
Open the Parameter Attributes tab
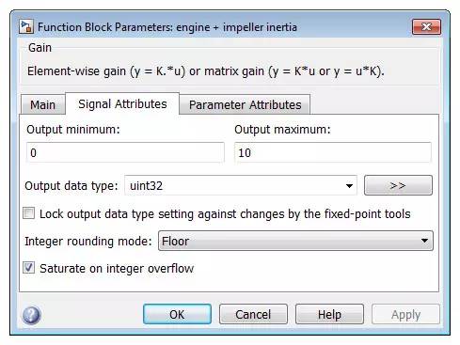[245, 104]
